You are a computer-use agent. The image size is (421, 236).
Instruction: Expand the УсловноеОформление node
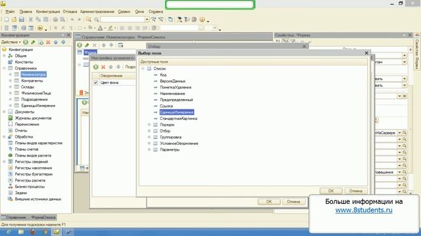pyautogui.click(x=149, y=144)
